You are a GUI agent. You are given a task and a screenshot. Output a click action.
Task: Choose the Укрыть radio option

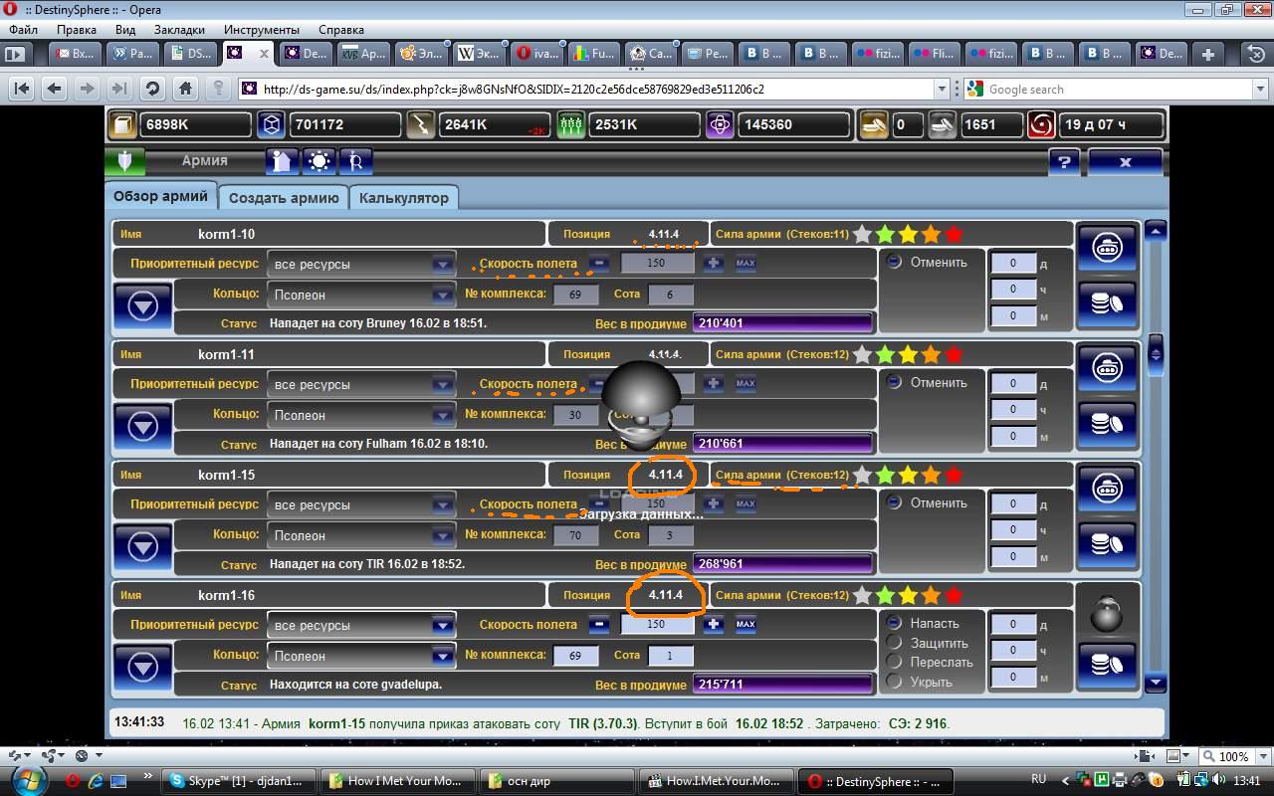tap(894, 682)
